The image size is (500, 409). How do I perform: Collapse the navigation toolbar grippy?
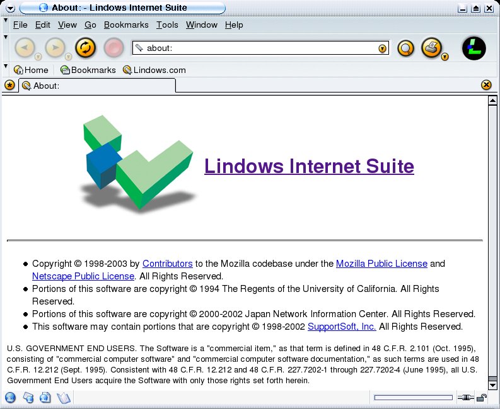coord(6,37)
